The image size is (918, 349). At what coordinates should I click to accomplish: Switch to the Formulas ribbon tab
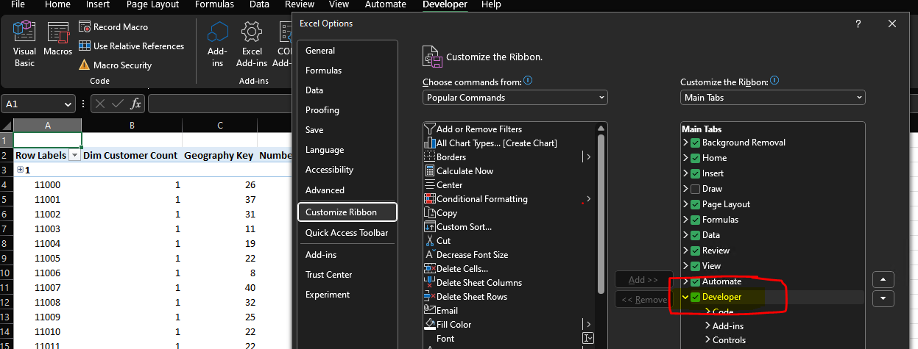coord(214,4)
